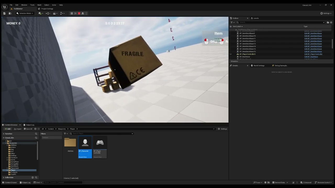
Task: Click the Blueprints breadcrumb in the path bar
Action: 62,129
